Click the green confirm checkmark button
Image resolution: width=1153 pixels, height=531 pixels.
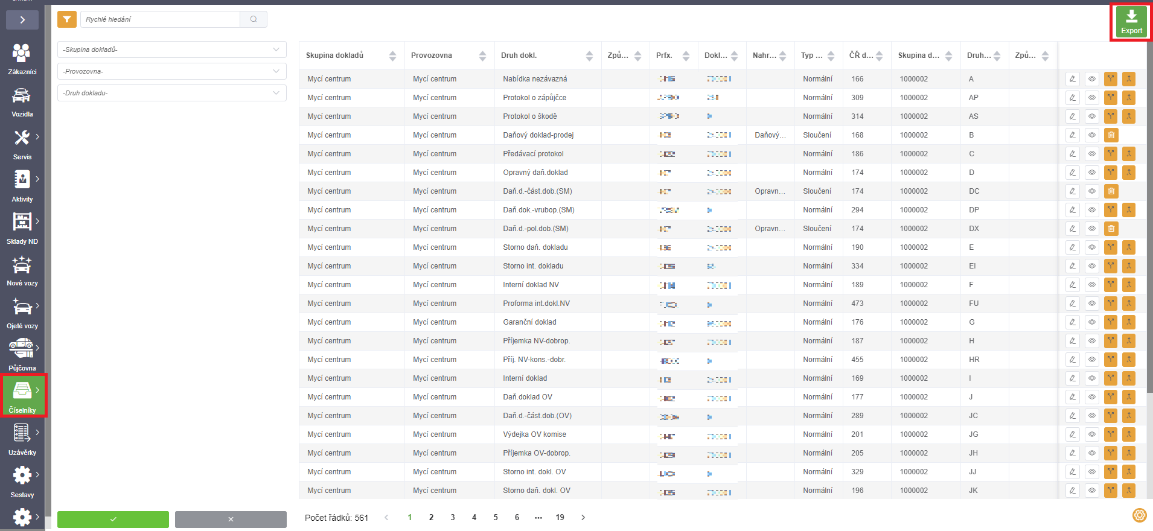(113, 519)
